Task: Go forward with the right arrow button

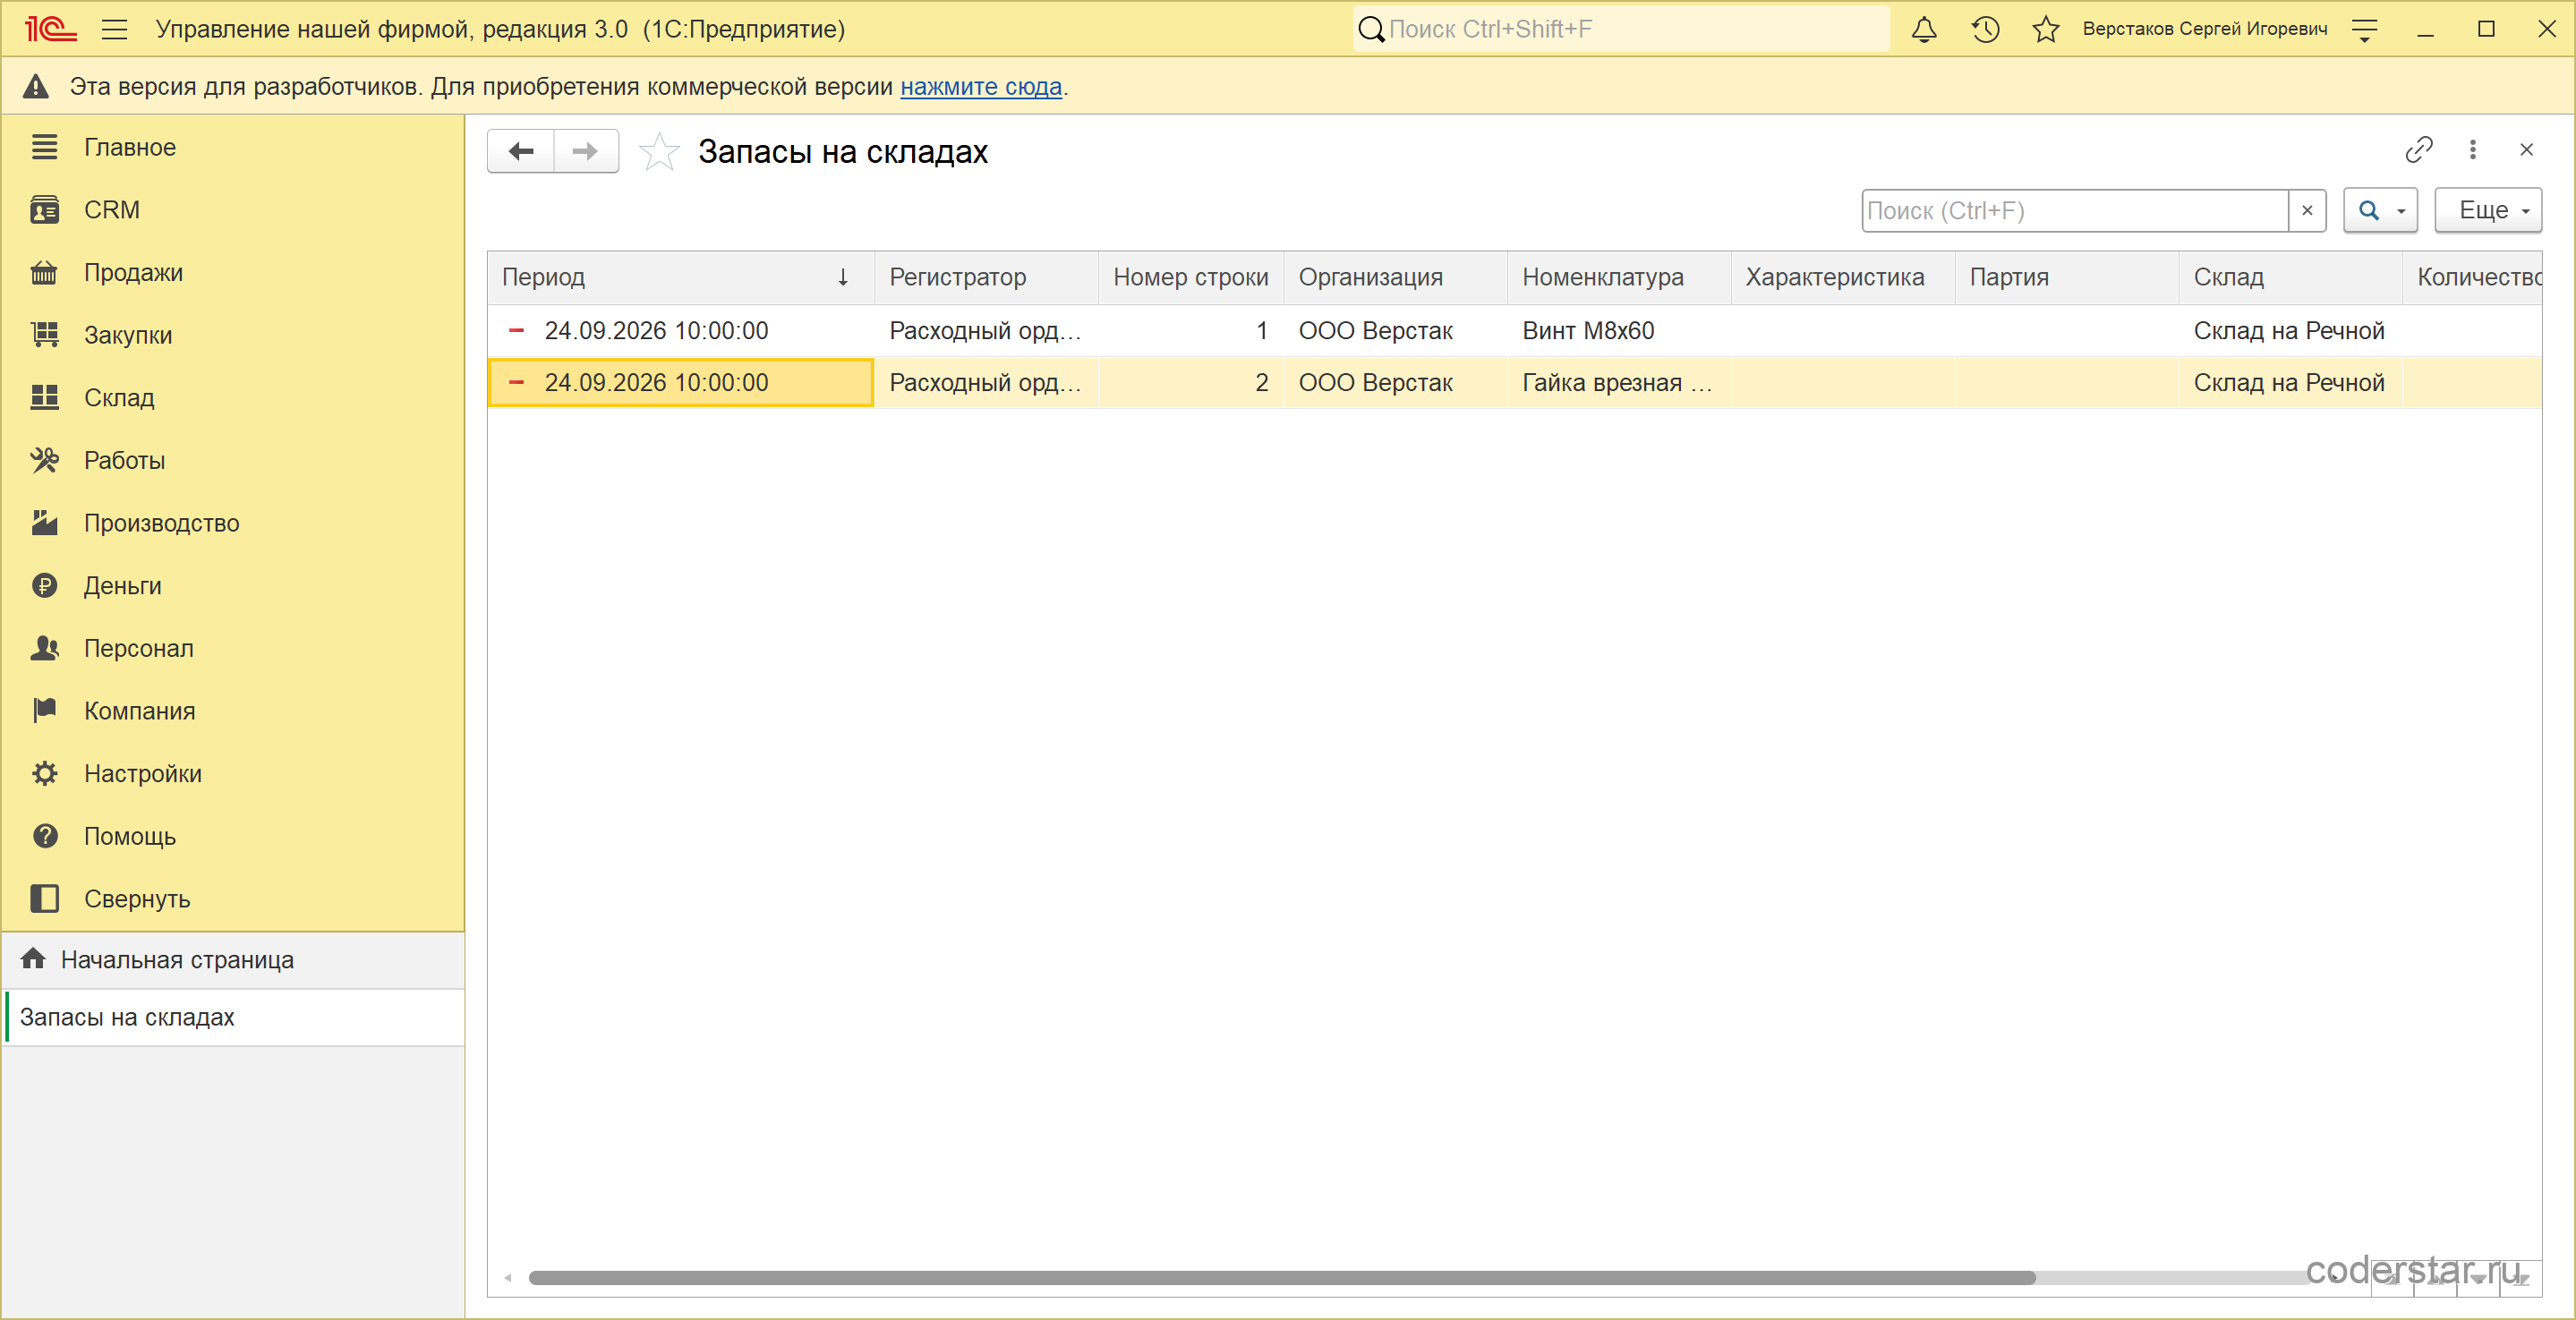Action: pos(586,151)
